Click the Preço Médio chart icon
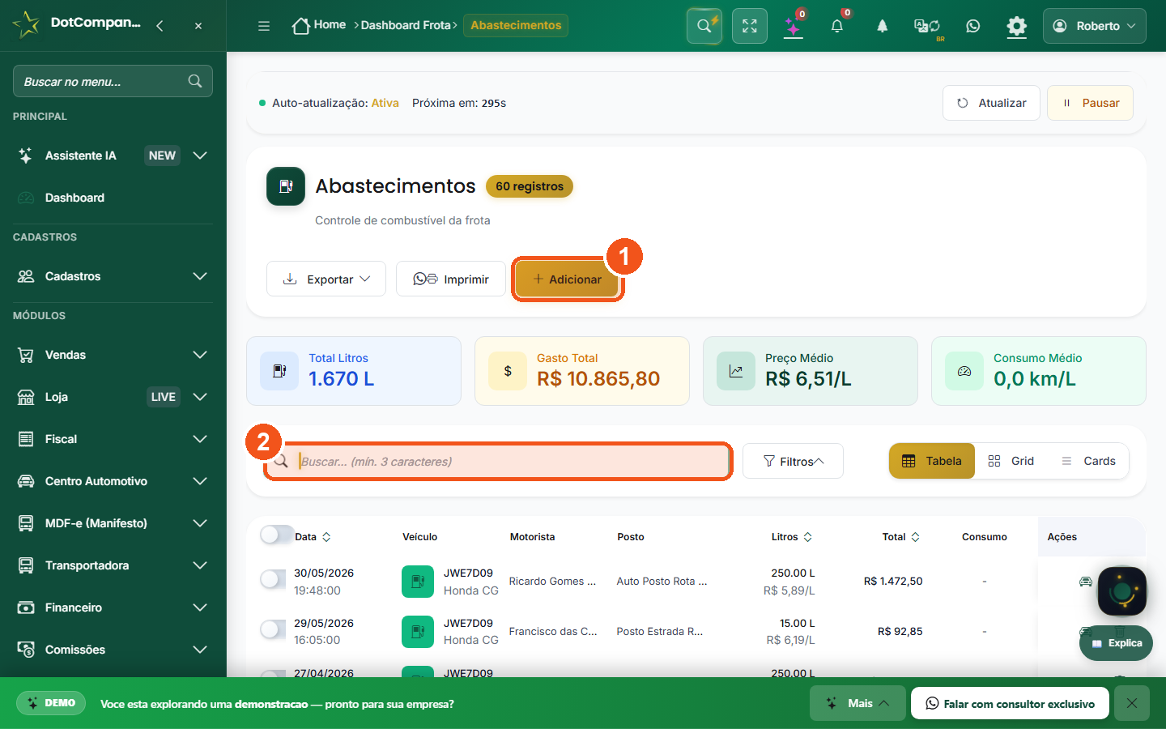The height and width of the screenshot is (729, 1166). click(x=736, y=371)
